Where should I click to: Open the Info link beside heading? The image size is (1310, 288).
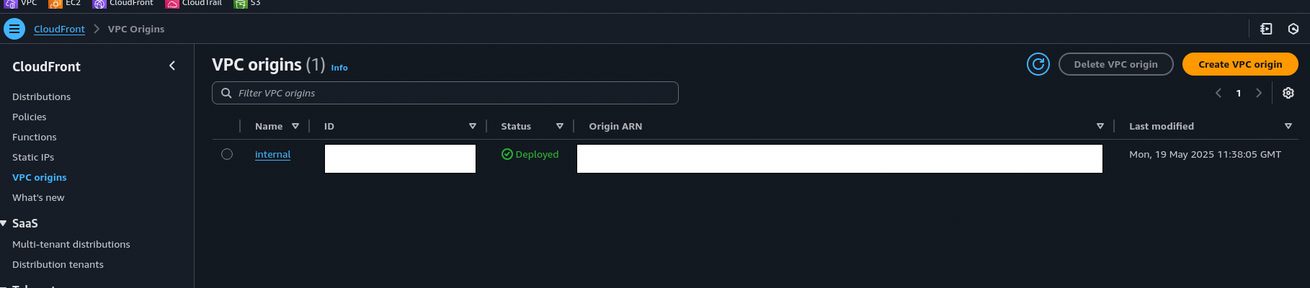click(339, 68)
